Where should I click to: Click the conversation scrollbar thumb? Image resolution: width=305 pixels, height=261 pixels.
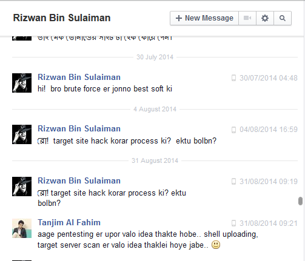click(300, 201)
